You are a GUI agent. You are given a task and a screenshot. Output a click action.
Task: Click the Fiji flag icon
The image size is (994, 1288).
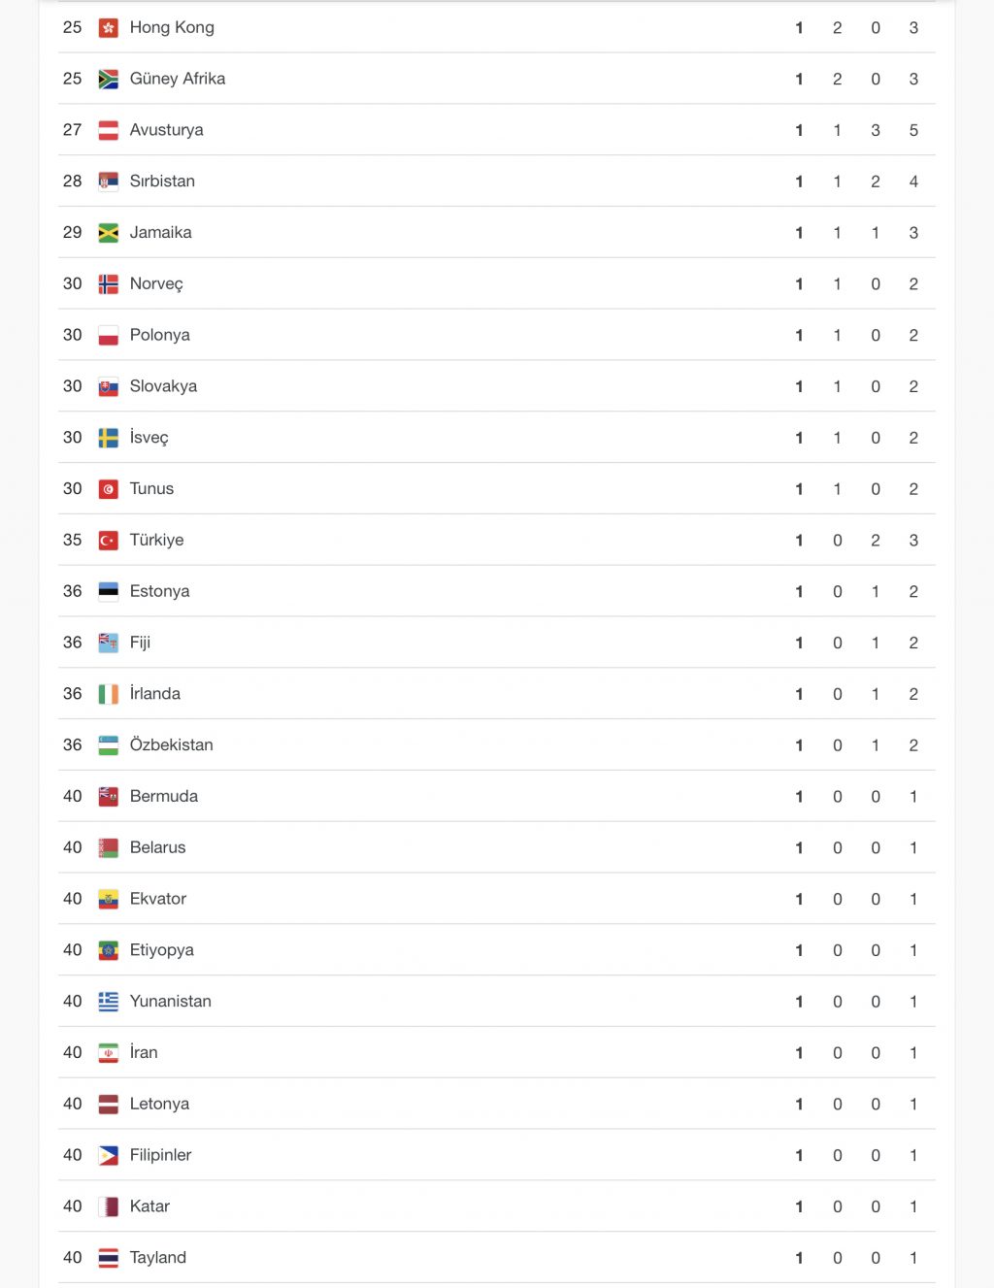point(109,643)
